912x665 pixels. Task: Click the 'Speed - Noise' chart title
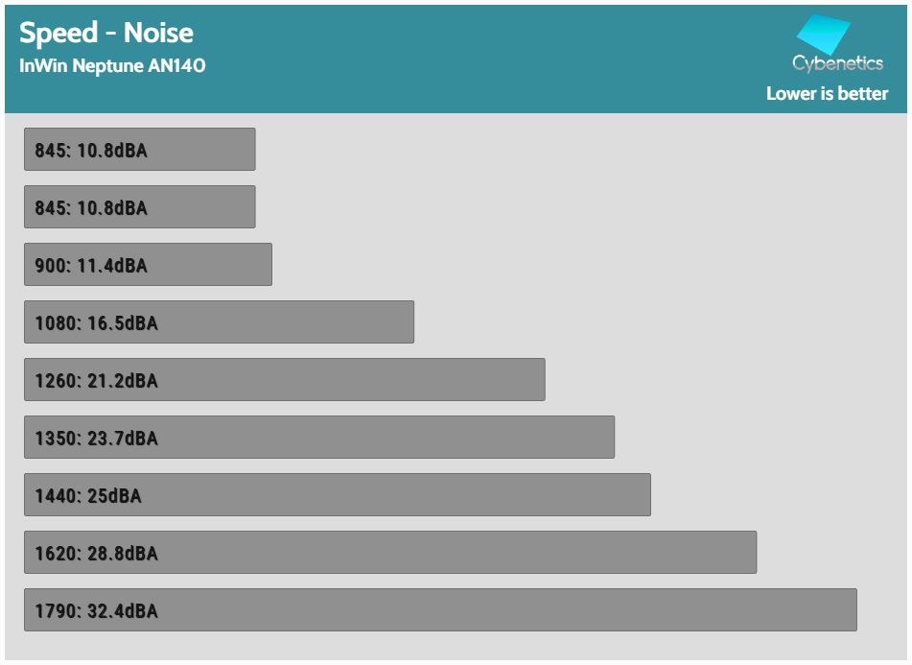click(106, 33)
